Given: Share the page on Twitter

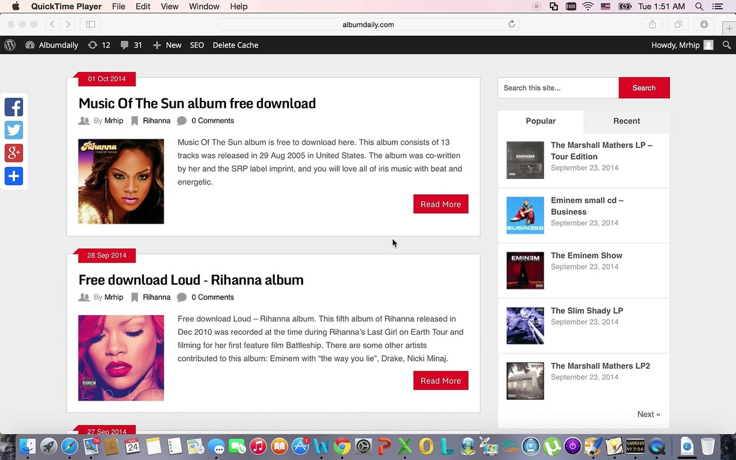Looking at the screenshot, I should [13, 130].
